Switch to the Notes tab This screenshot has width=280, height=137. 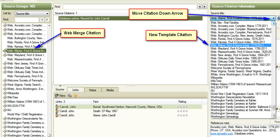click(x=93, y=90)
